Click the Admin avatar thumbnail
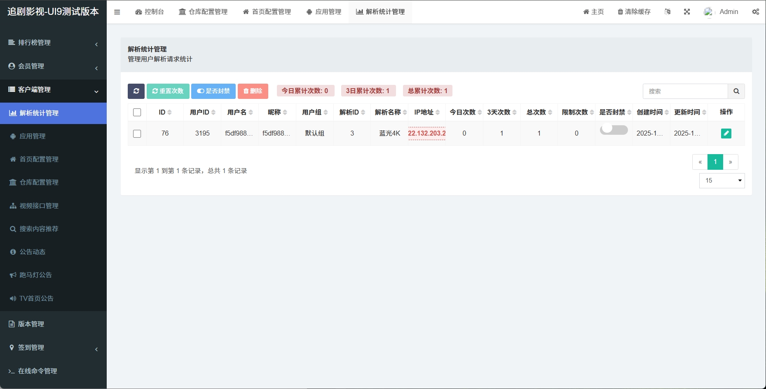This screenshot has width=766, height=389. point(708,12)
